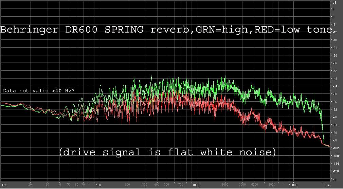Click the 400 Hz frequency axis label
The width and height of the screenshot is (343, 189).
[157, 185]
